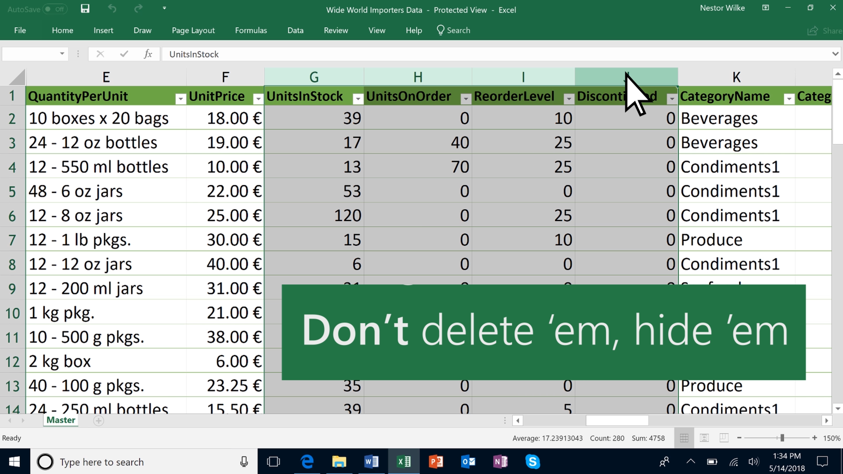Viewport: 843px width, 474px height.
Task: Open the Insert function icon
Action: tap(147, 54)
